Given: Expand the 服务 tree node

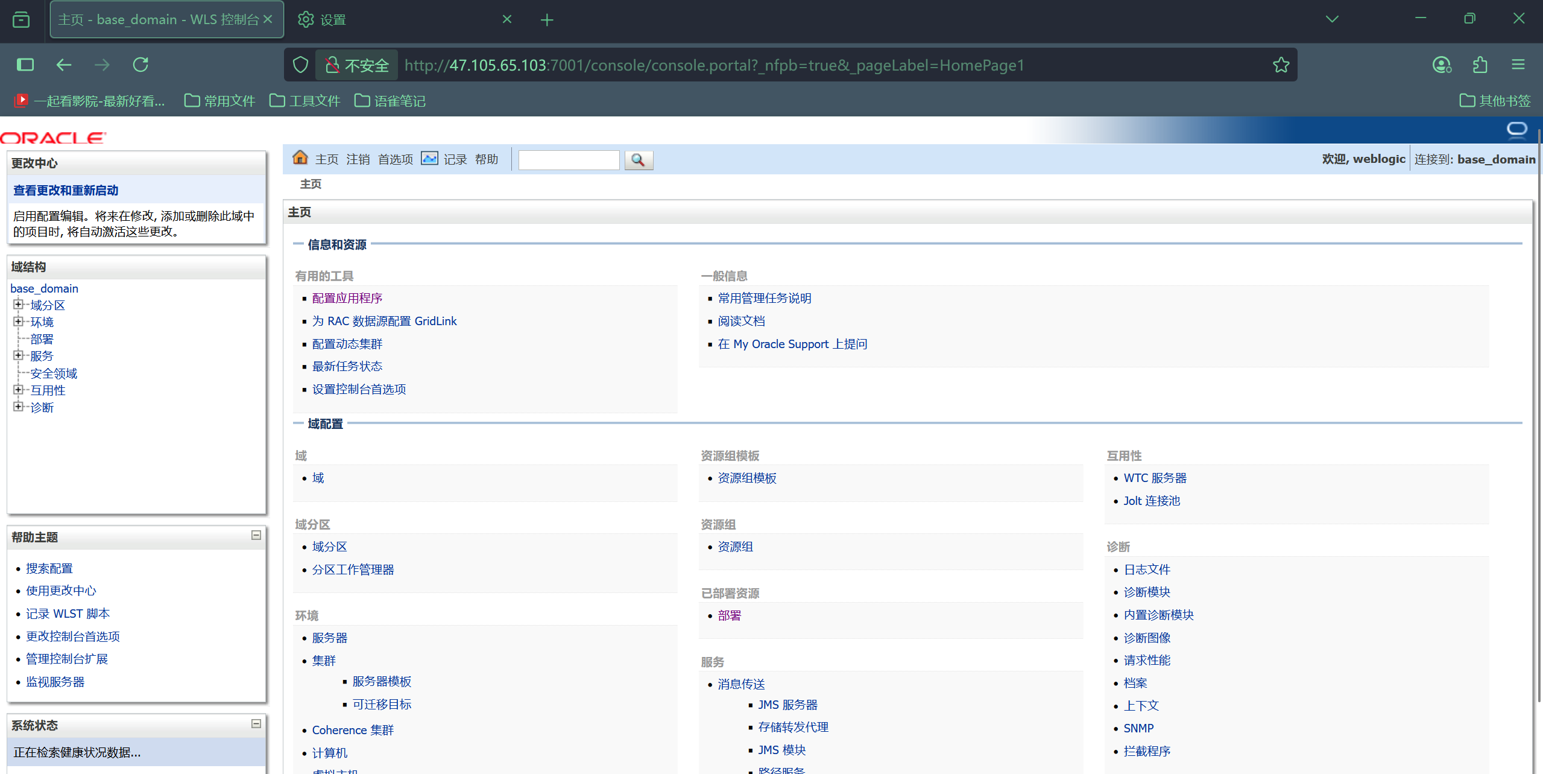Looking at the screenshot, I should [18, 355].
